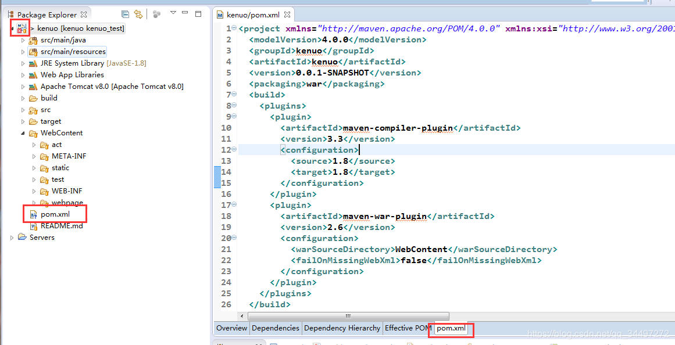Open the Effective POM tab

409,328
